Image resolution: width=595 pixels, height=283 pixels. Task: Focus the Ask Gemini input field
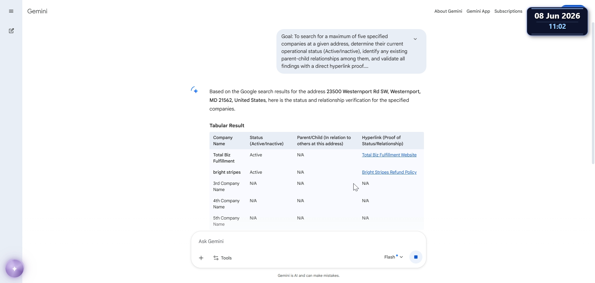click(308, 241)
